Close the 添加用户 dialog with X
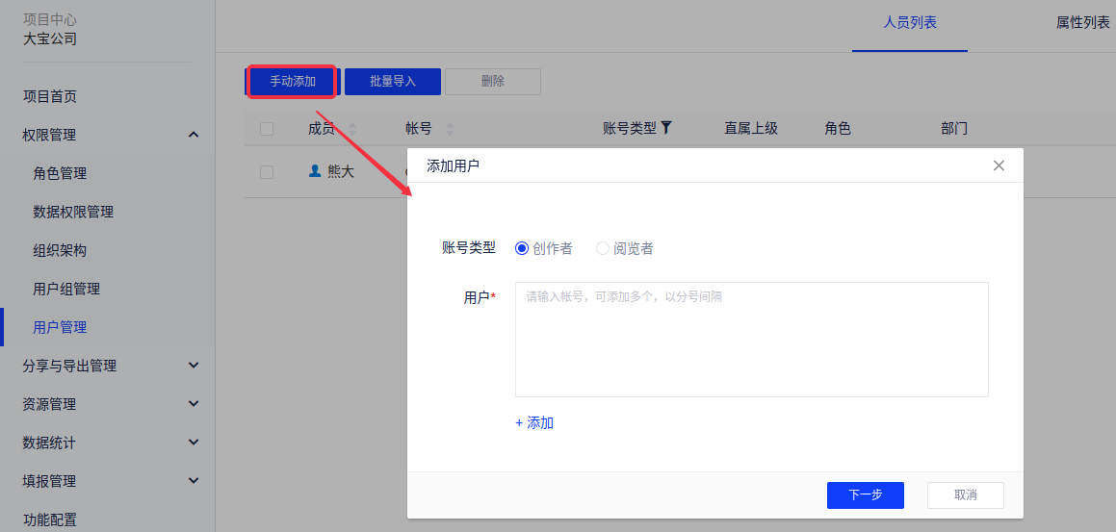Screen dimensions: 1116x532 coord(999,165)
